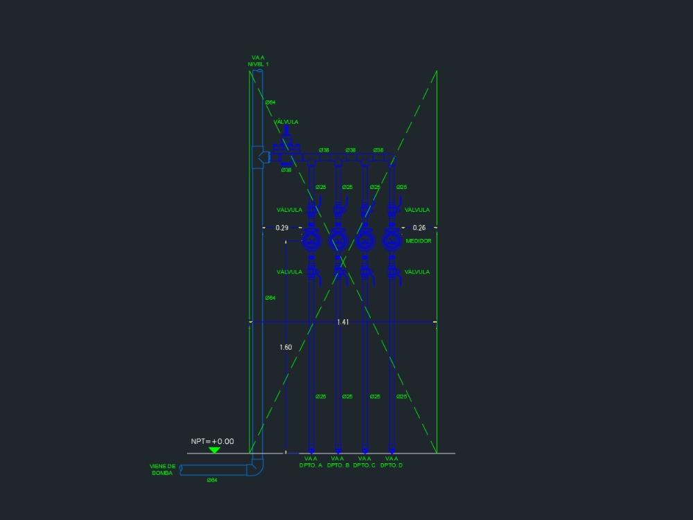Click the tee fitting on the vertical riser
The width and height of the screenshot is (693, 520).
coord(259,157)
